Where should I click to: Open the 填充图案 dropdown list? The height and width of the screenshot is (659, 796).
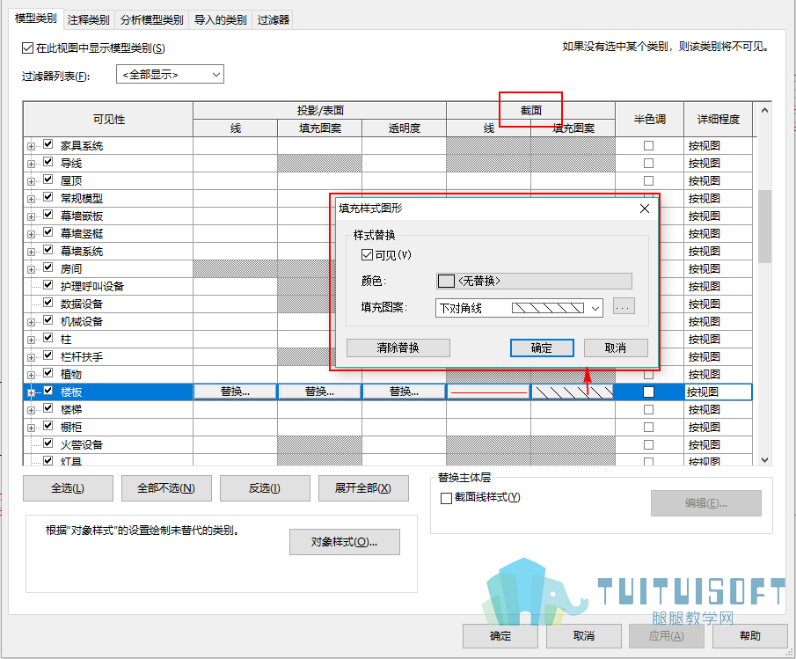(x=519, y=308)
